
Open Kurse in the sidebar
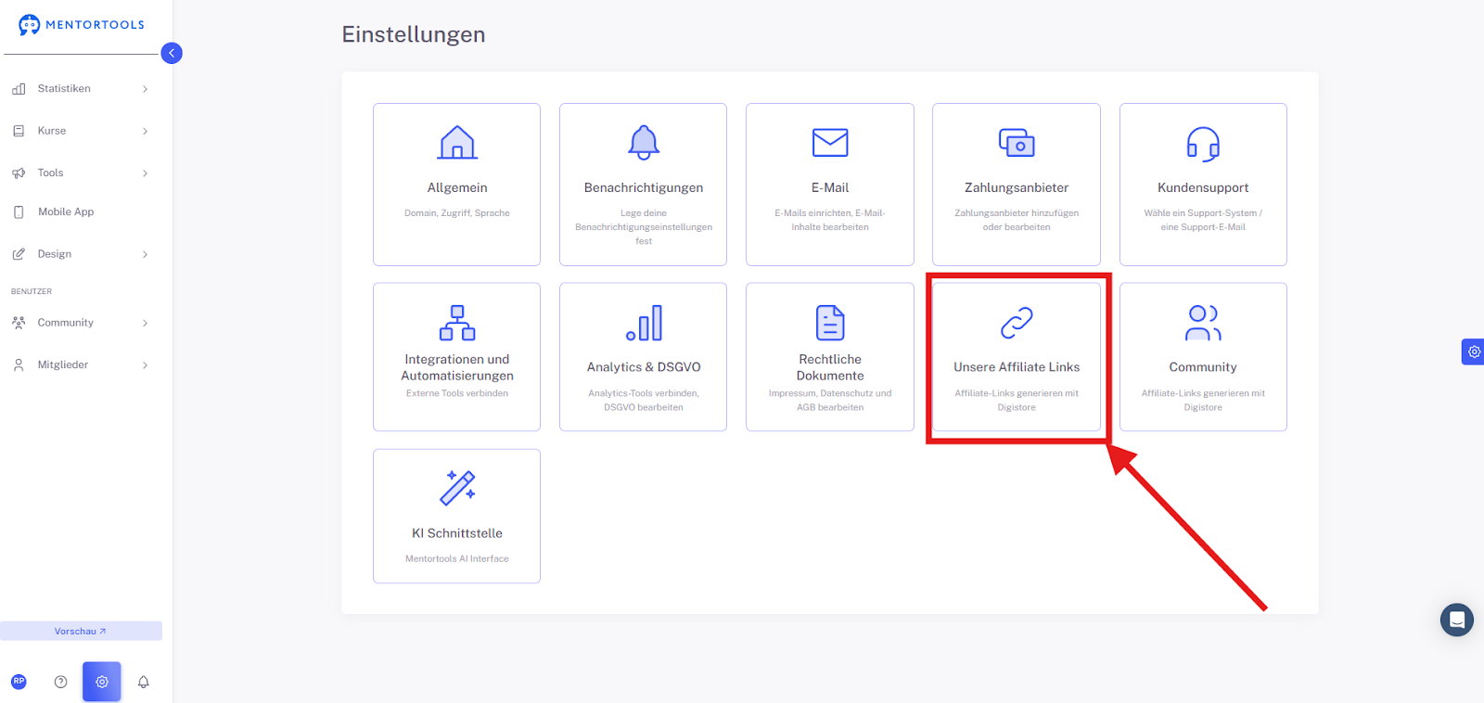tap(52, 131)
